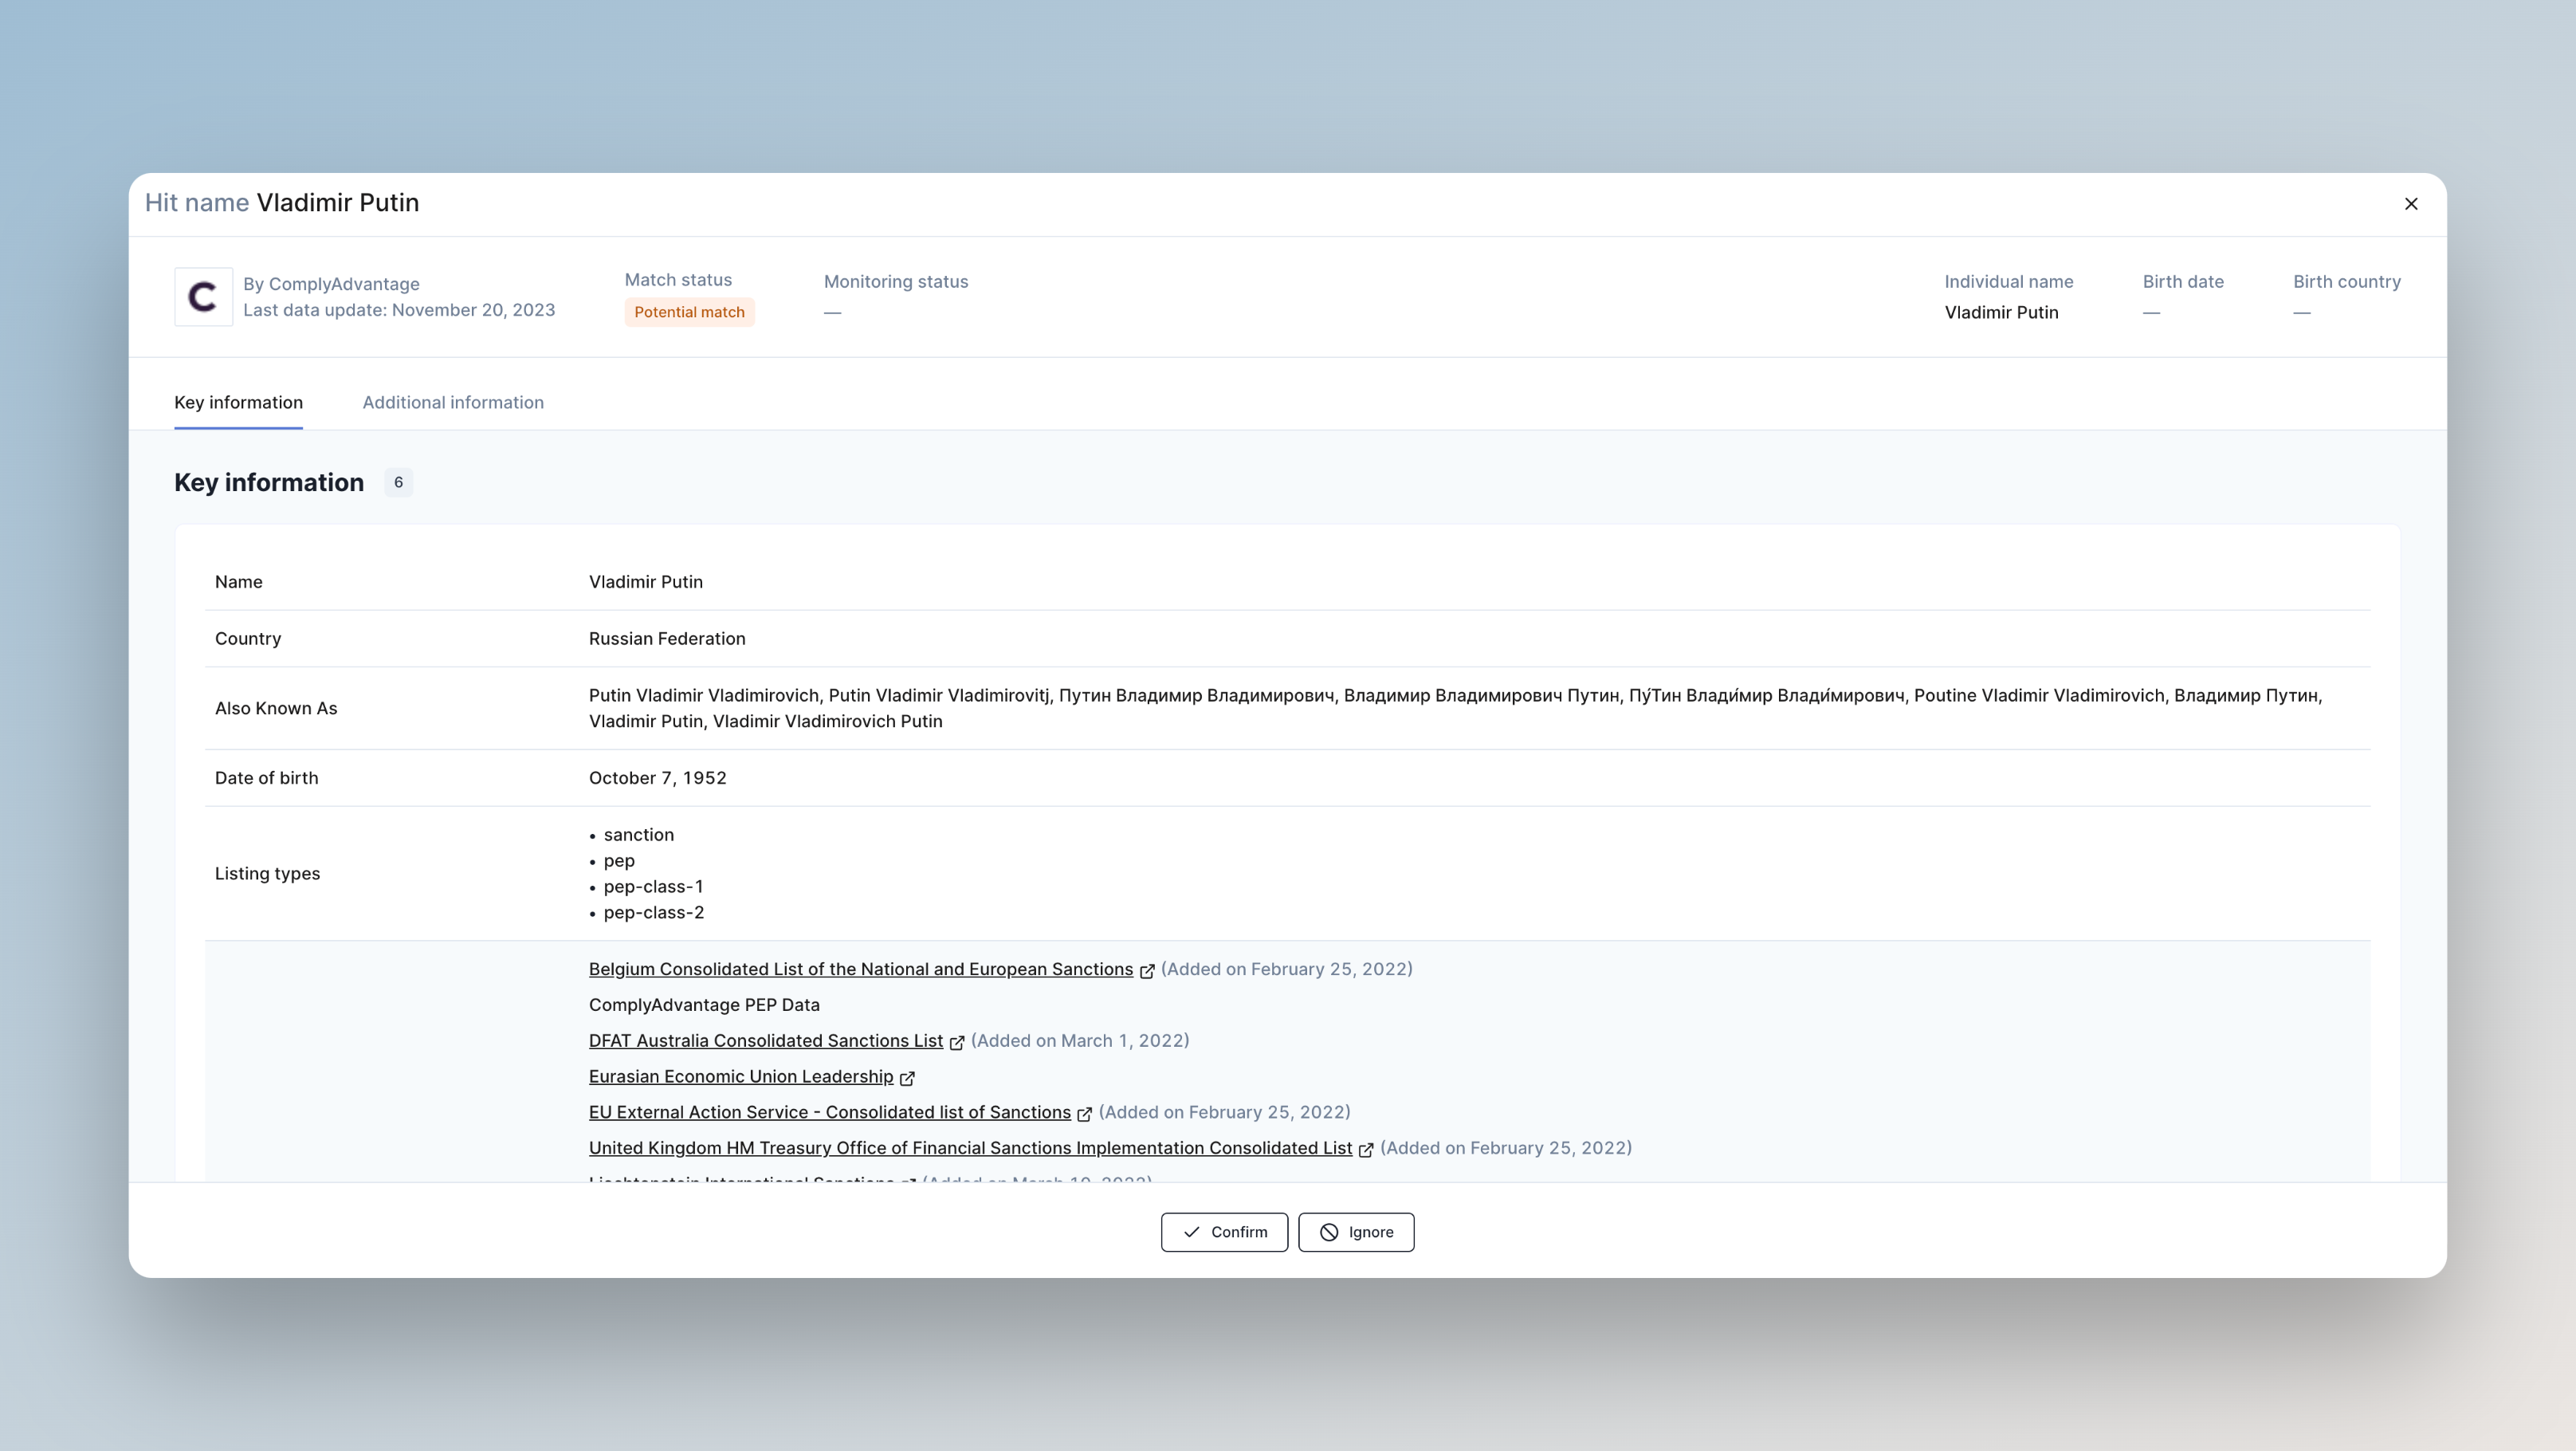Open Belgium Consolidated List of Sanctions link
This screenshot has height=1451, width=2576.
coord(860,969)
